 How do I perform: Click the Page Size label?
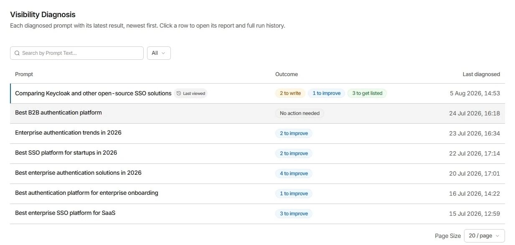448,236
